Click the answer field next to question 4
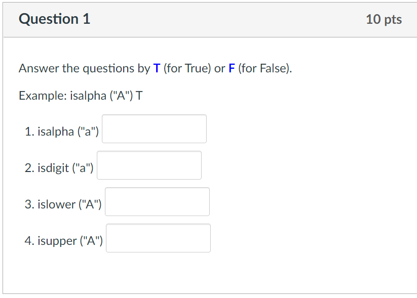 coord(158,238)
